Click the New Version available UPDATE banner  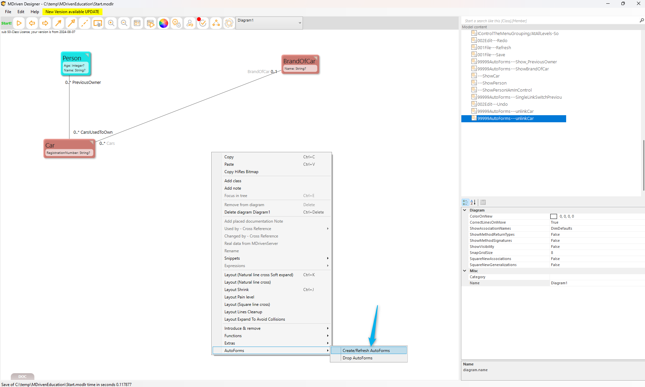(72, 12)
